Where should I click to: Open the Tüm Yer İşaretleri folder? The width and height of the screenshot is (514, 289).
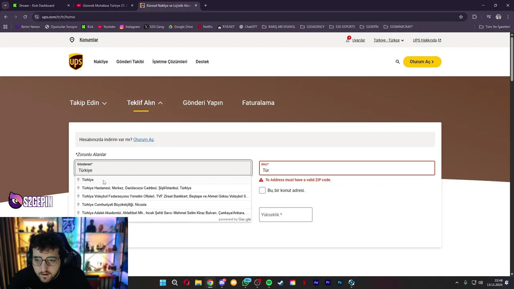pyautogui.click(x=494, y=27)
